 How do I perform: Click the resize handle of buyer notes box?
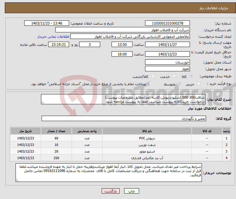click(x=17, y=180)
